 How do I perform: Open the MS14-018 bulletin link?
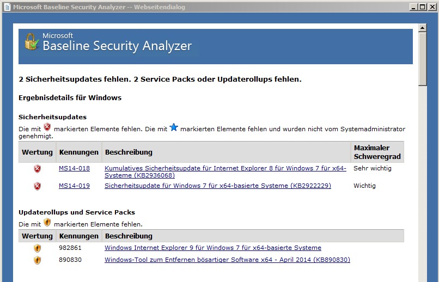tap(74, 169)
